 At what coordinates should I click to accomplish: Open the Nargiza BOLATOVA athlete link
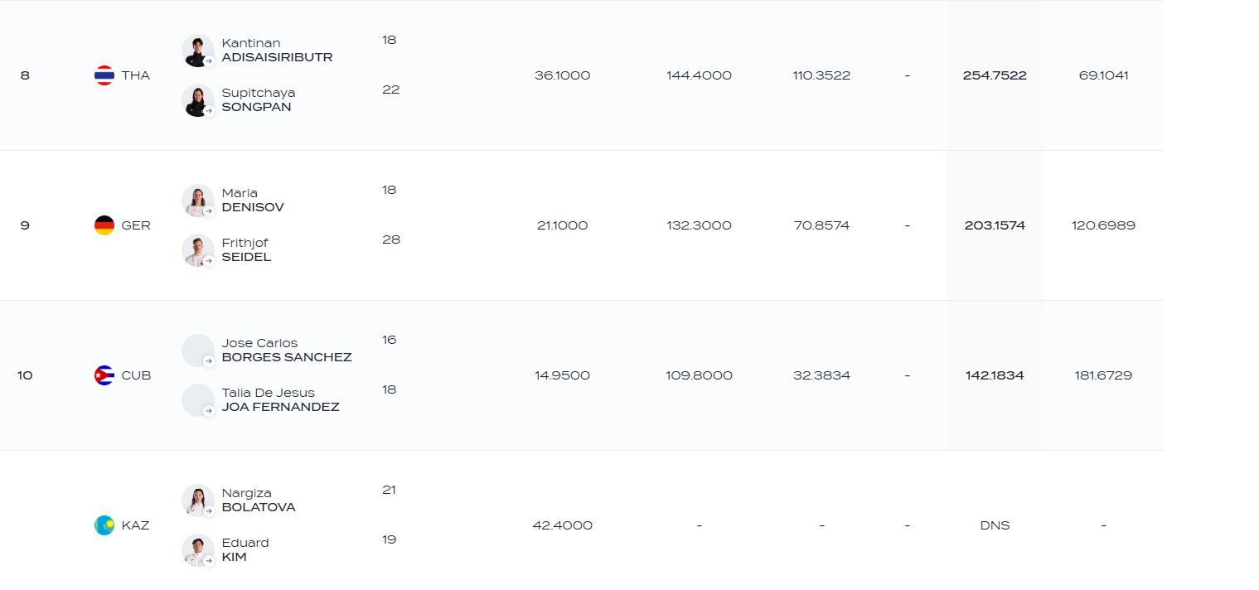pos(259,501)
